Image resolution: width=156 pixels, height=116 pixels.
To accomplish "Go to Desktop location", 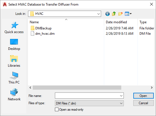I will point(14,45).
